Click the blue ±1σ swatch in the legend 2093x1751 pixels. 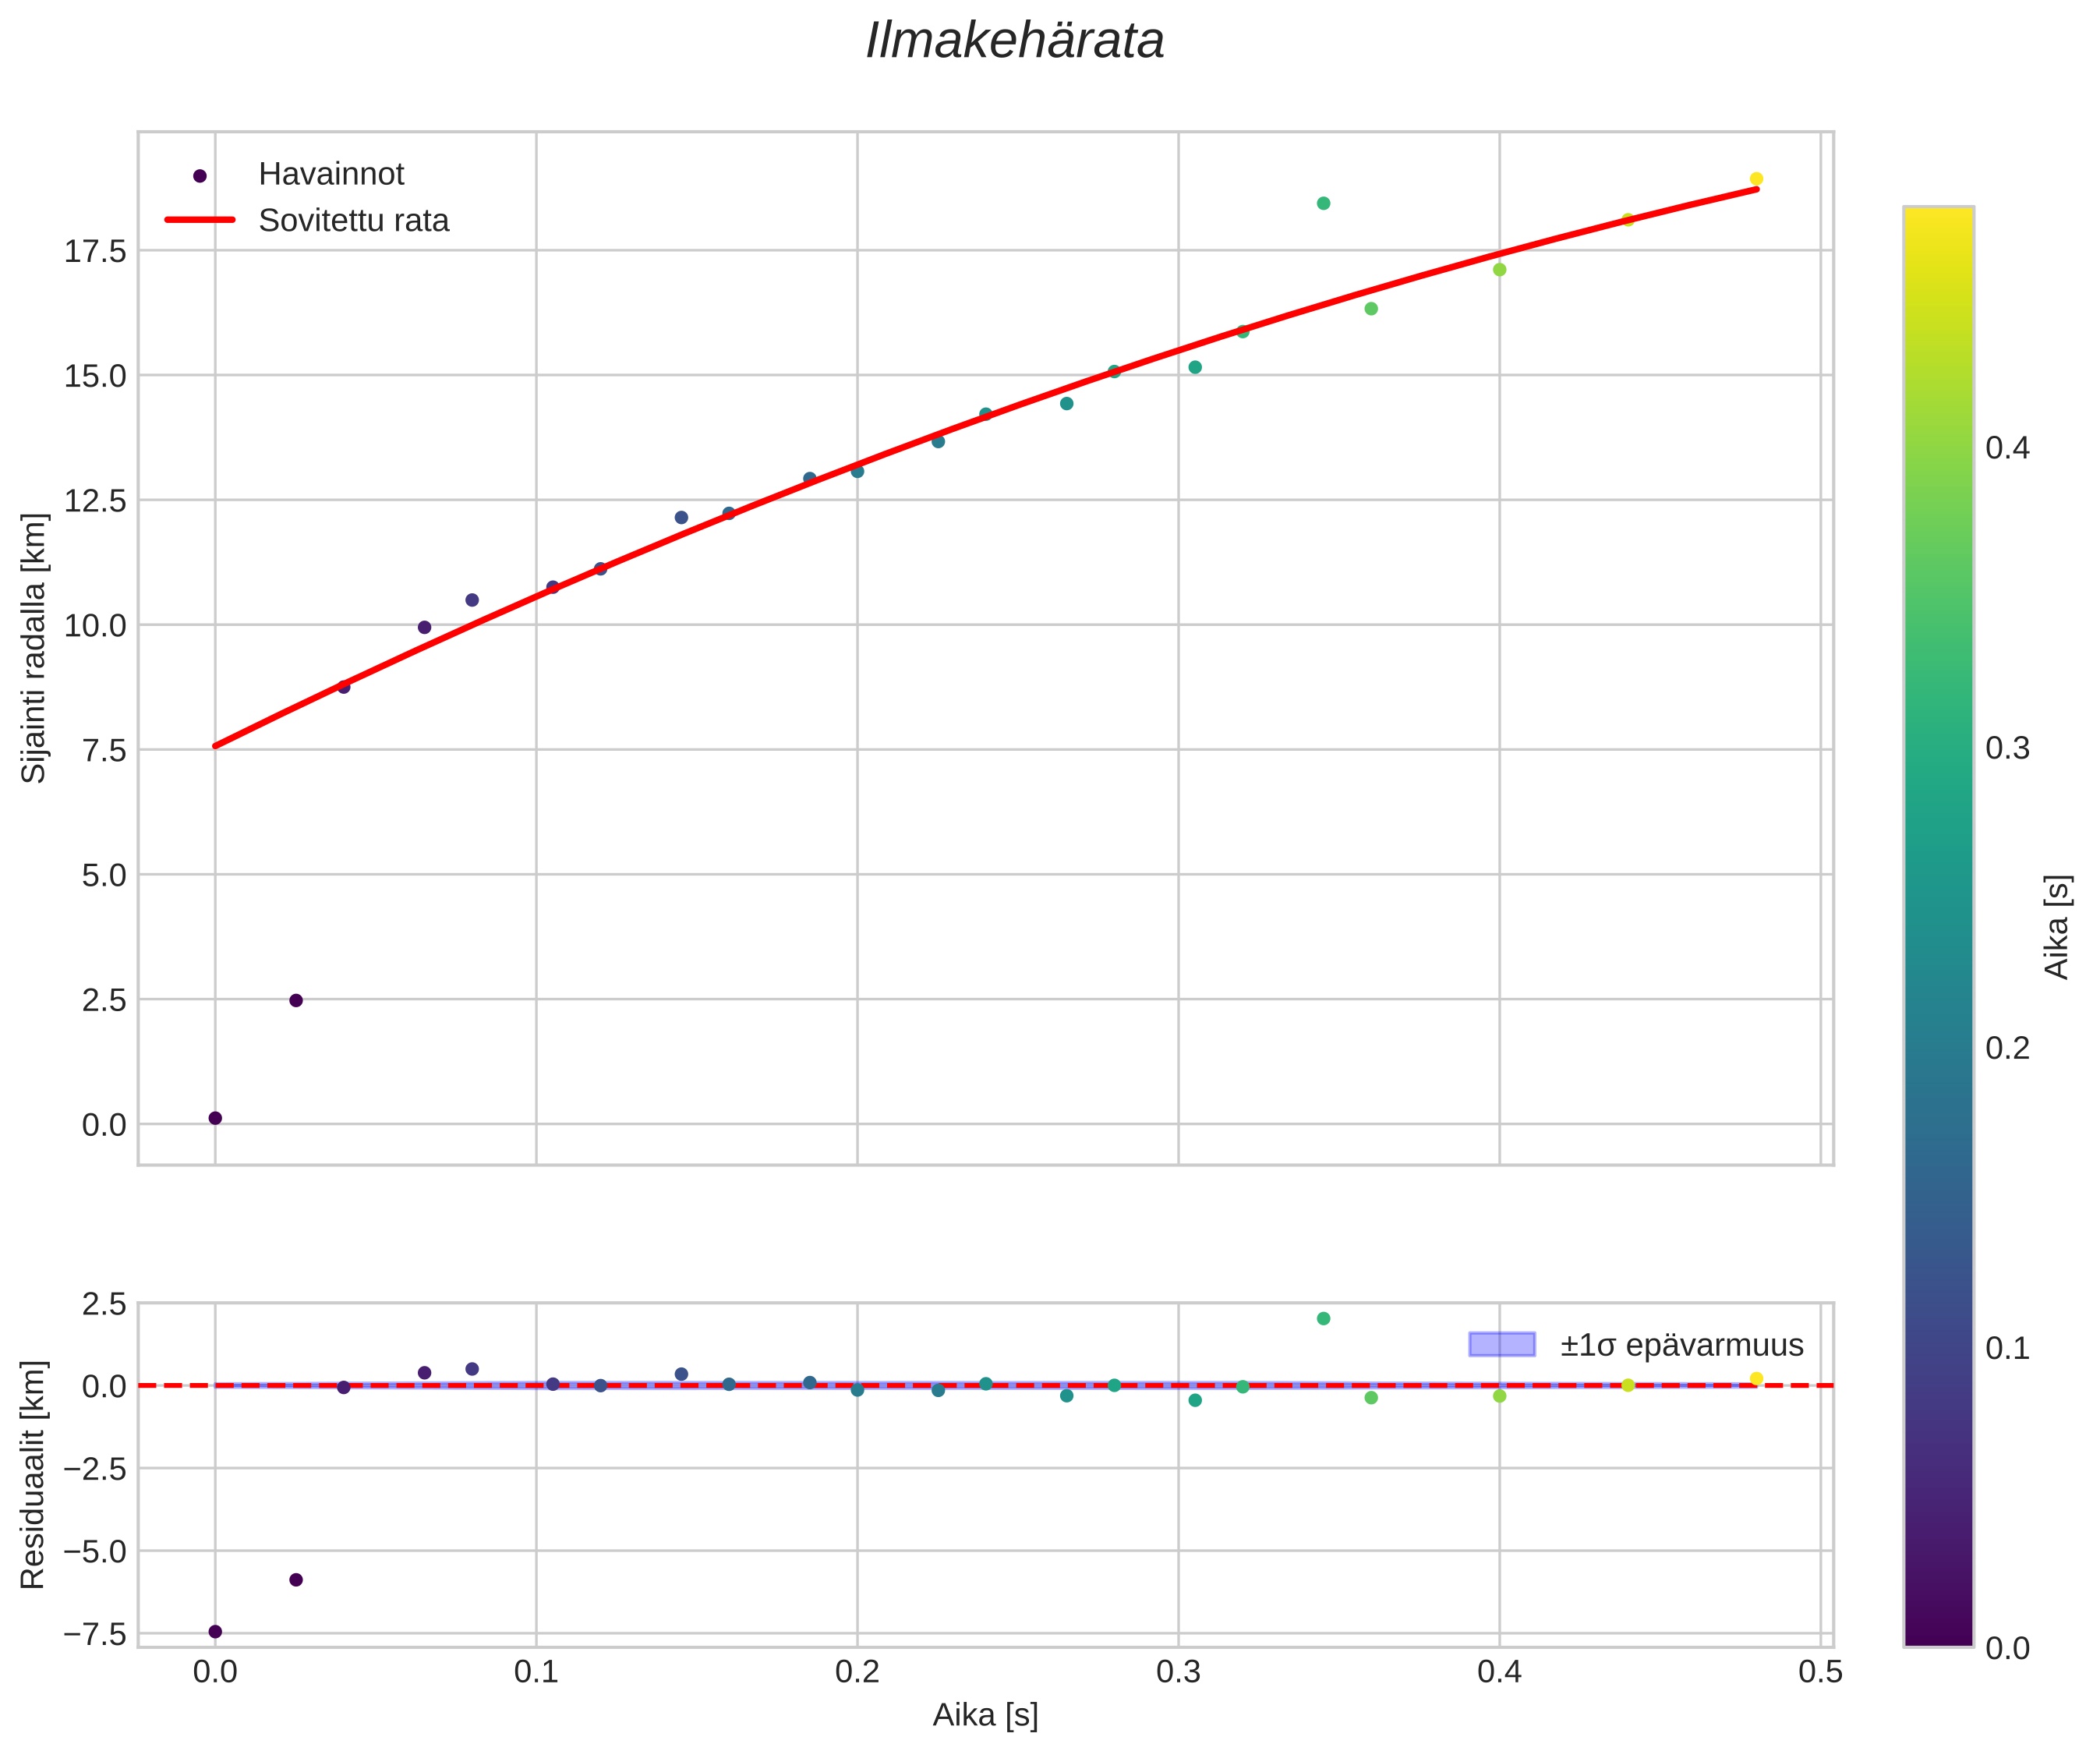coord(1502,1344)
